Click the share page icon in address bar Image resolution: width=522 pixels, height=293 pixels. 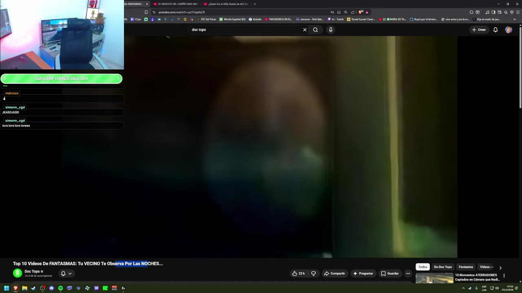(x=353, y=12)
